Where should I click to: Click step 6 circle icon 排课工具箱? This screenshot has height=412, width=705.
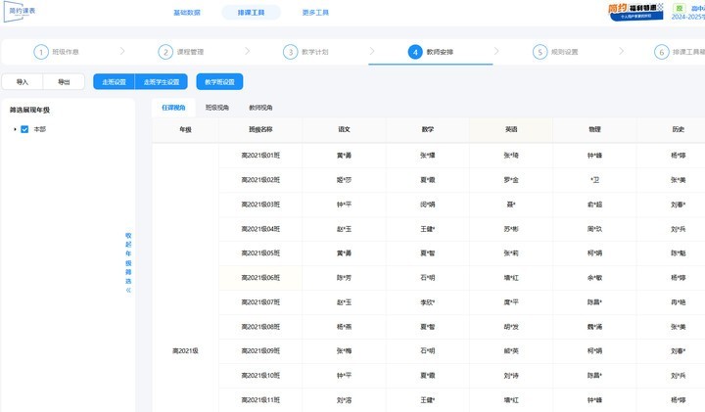tap(661, 52)
